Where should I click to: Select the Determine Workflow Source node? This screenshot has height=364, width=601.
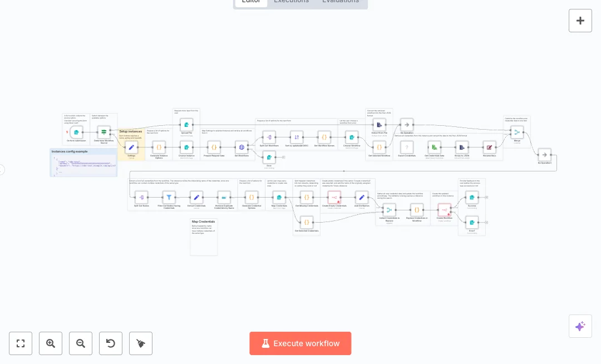coord(104,132)
